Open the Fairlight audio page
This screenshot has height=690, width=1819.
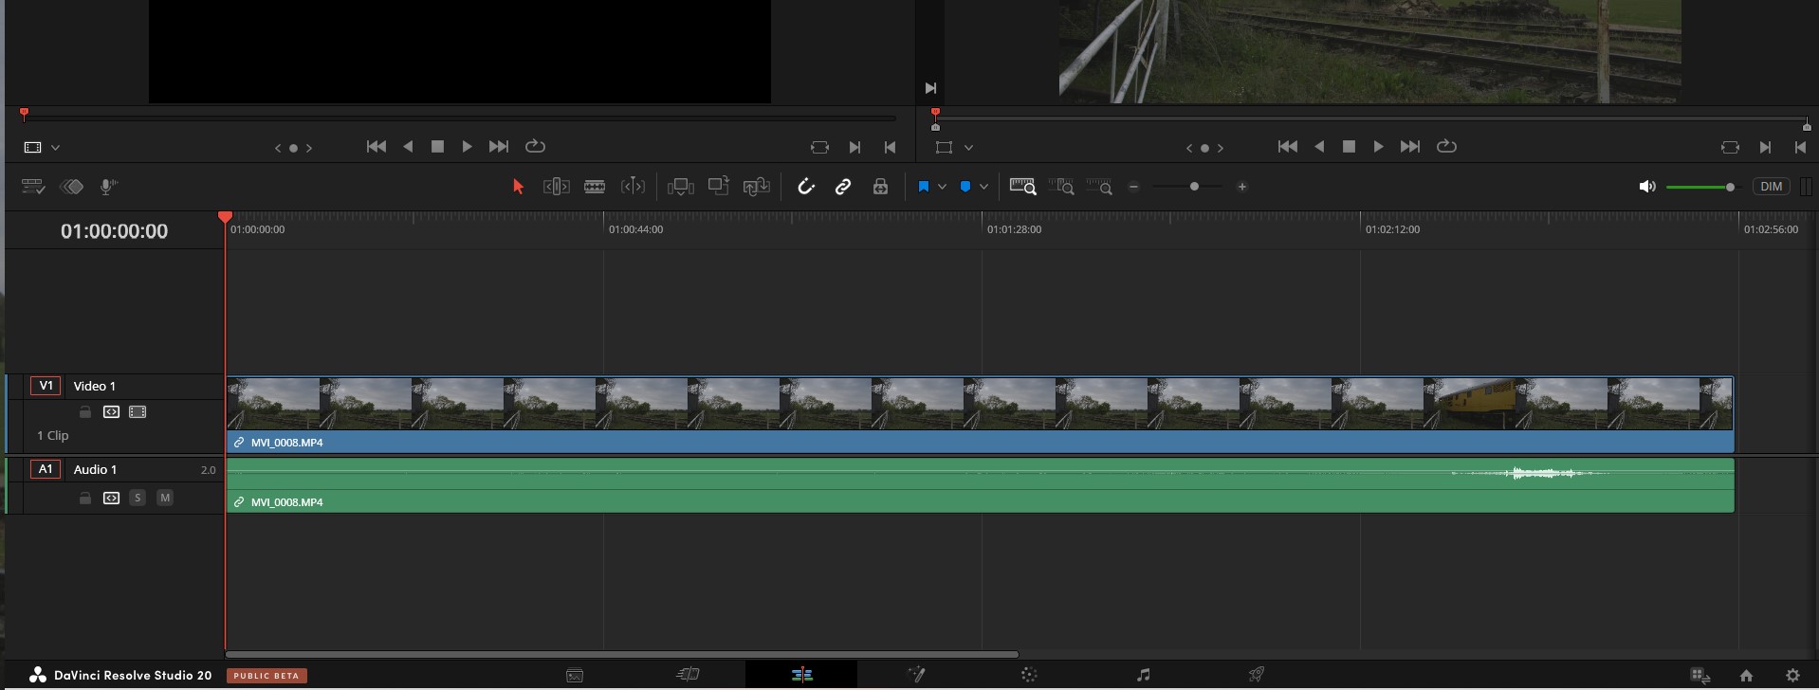tap(1143, 675)
